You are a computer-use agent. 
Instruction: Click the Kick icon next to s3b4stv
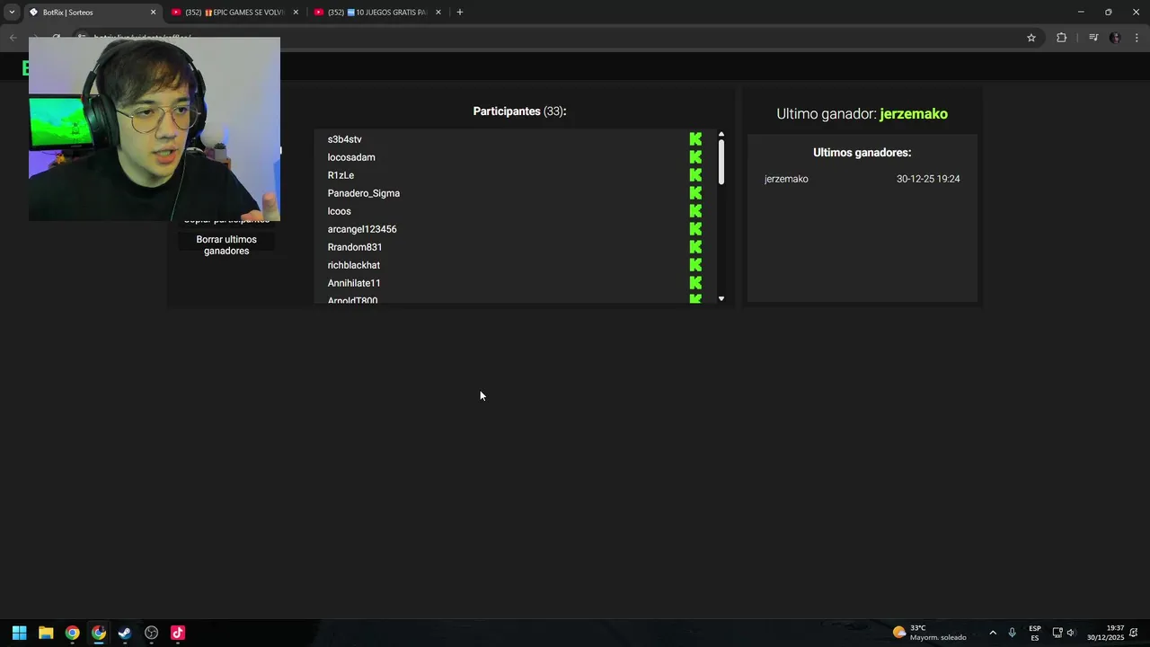tap(695, 139)
